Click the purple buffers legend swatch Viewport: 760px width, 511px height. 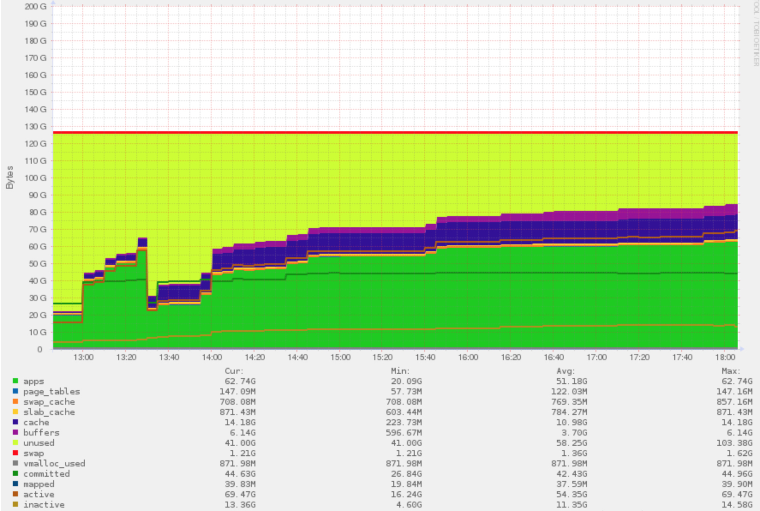15,432
